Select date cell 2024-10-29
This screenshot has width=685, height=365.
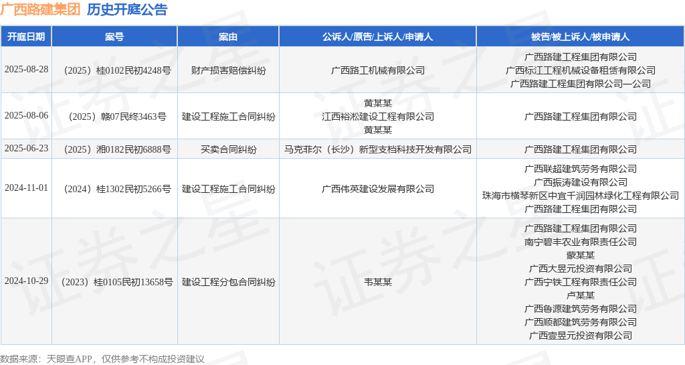(x=26, y=281)
